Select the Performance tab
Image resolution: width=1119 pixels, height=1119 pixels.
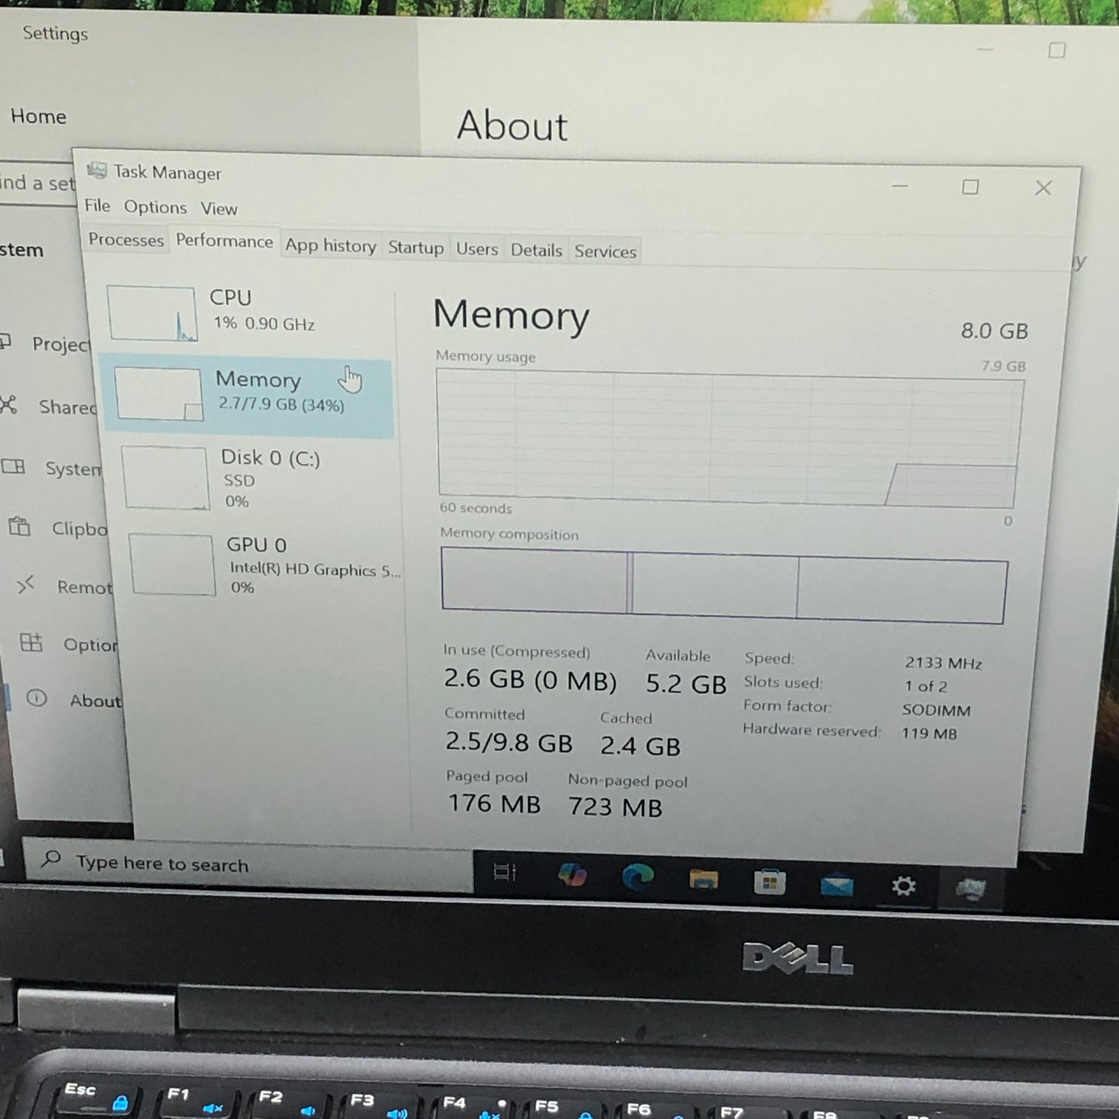[x=225, y=241]
